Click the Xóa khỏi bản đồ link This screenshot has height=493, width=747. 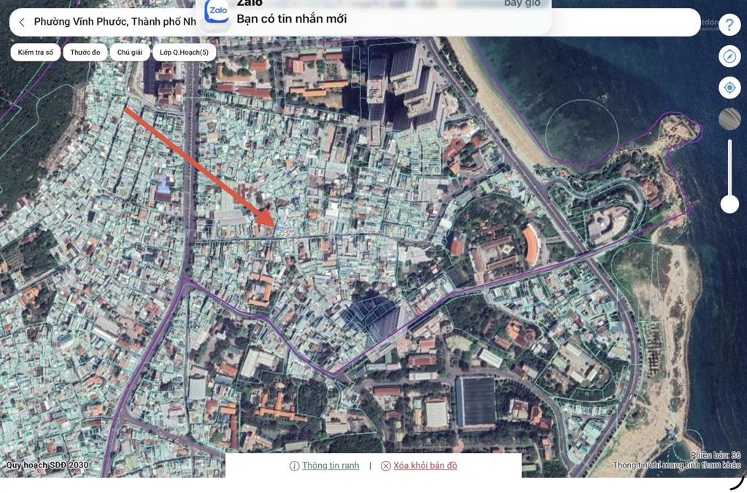click(x=425, y=465)
